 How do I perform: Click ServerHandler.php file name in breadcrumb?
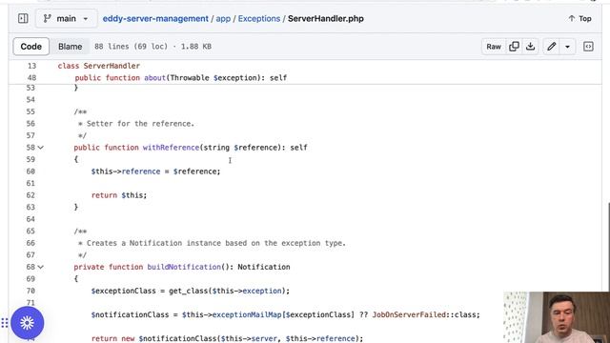tap(326, 19)
